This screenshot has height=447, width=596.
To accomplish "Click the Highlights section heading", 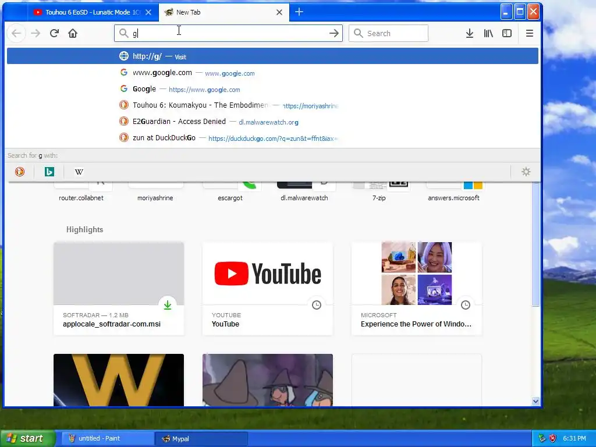I will tap(85, 229).
